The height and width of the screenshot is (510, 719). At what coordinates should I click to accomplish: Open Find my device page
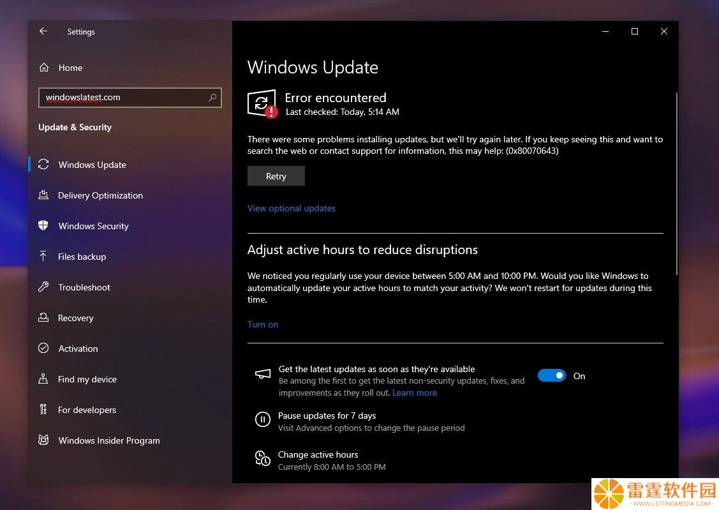coord(87,379)
